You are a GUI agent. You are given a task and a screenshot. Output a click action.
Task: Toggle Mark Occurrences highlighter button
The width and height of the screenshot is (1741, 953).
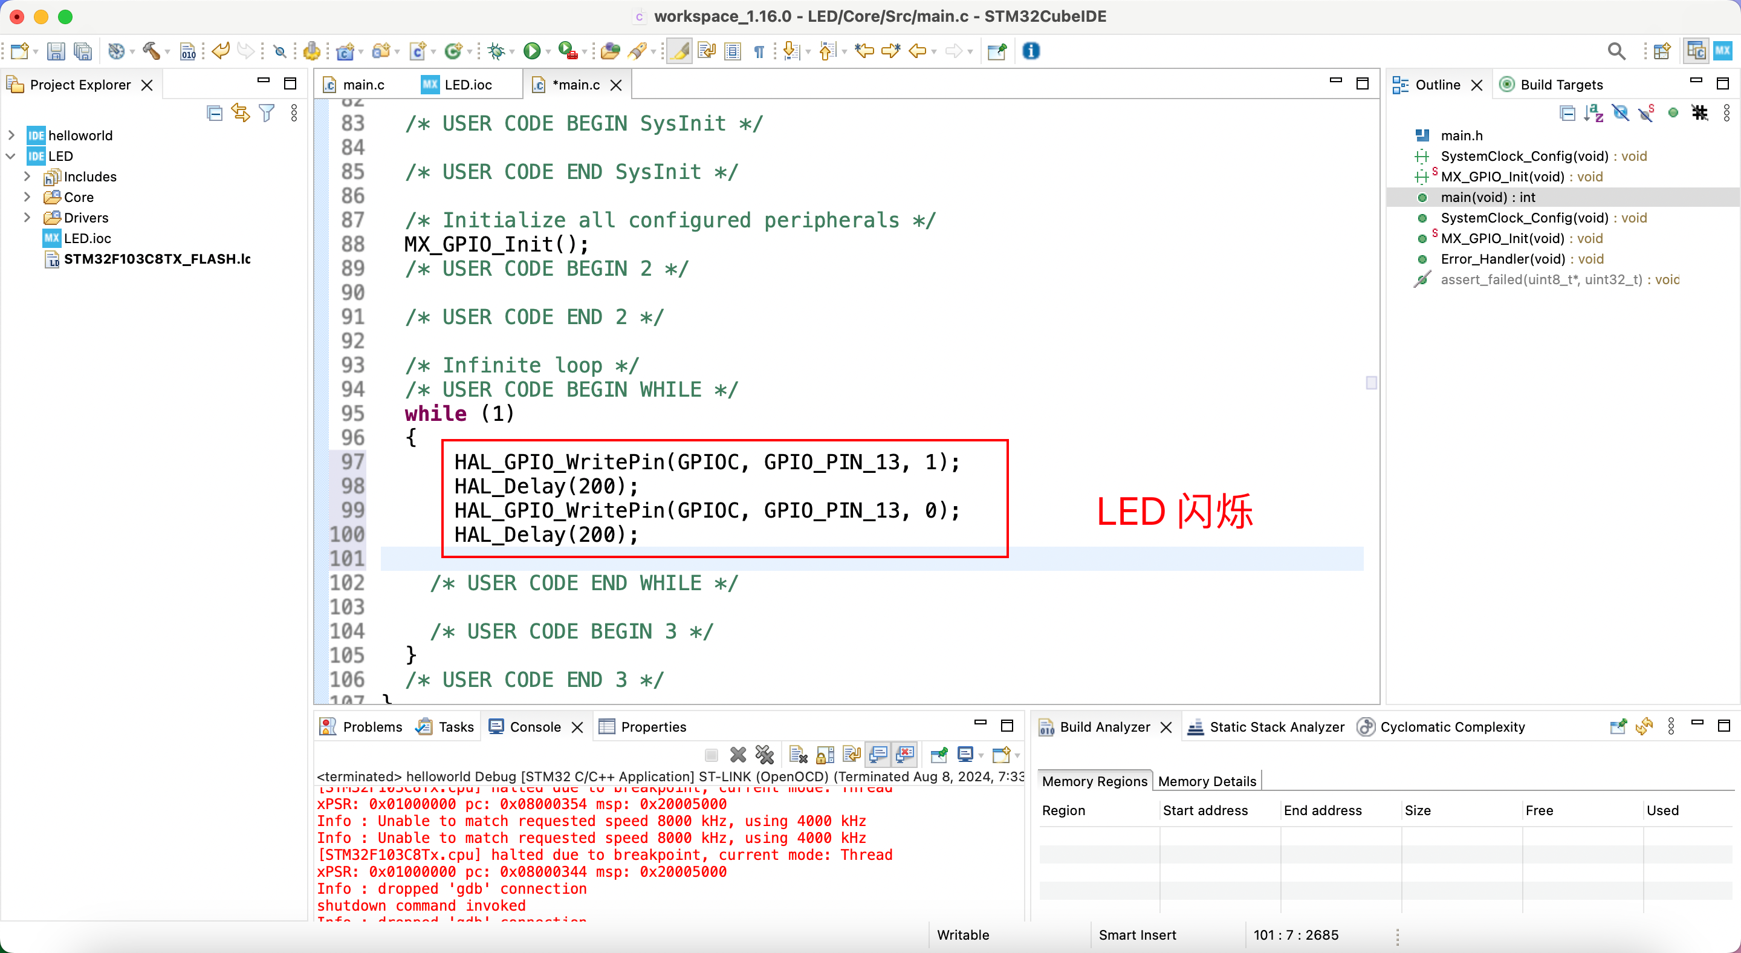click(x=679, y=51)
